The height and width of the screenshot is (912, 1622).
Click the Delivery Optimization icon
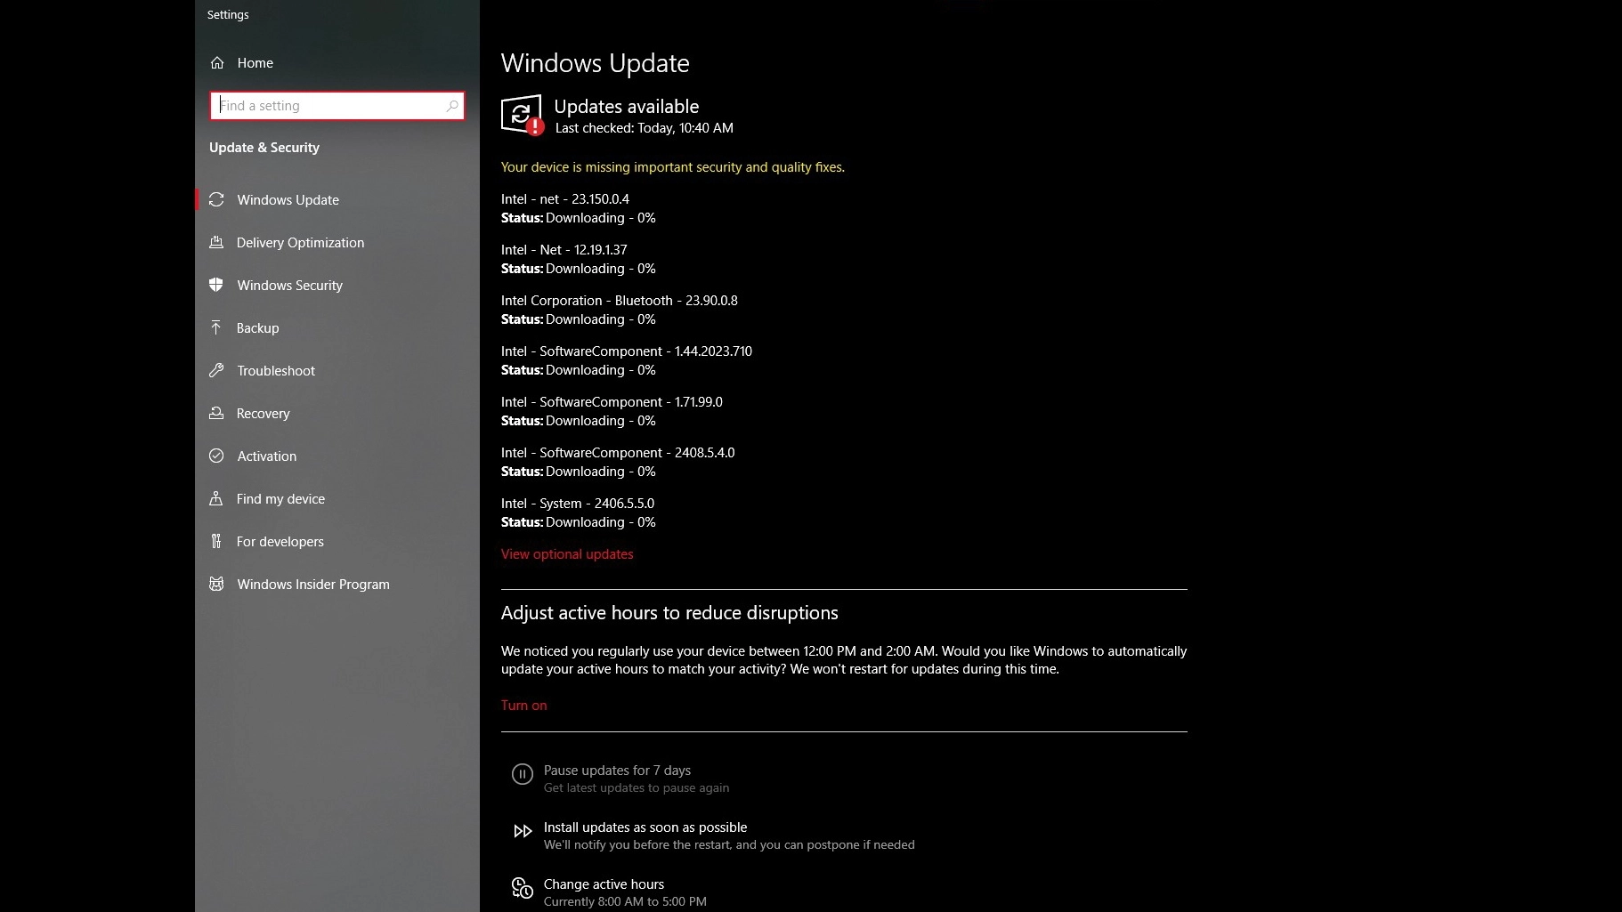pyautogui.click(x=216, y=242)
